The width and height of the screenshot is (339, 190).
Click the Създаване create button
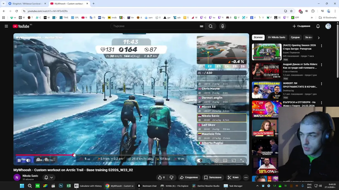(301, 26)
